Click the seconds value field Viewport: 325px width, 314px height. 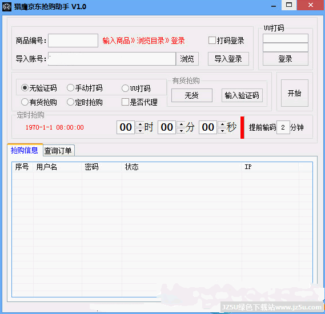[x=208, y=127]
